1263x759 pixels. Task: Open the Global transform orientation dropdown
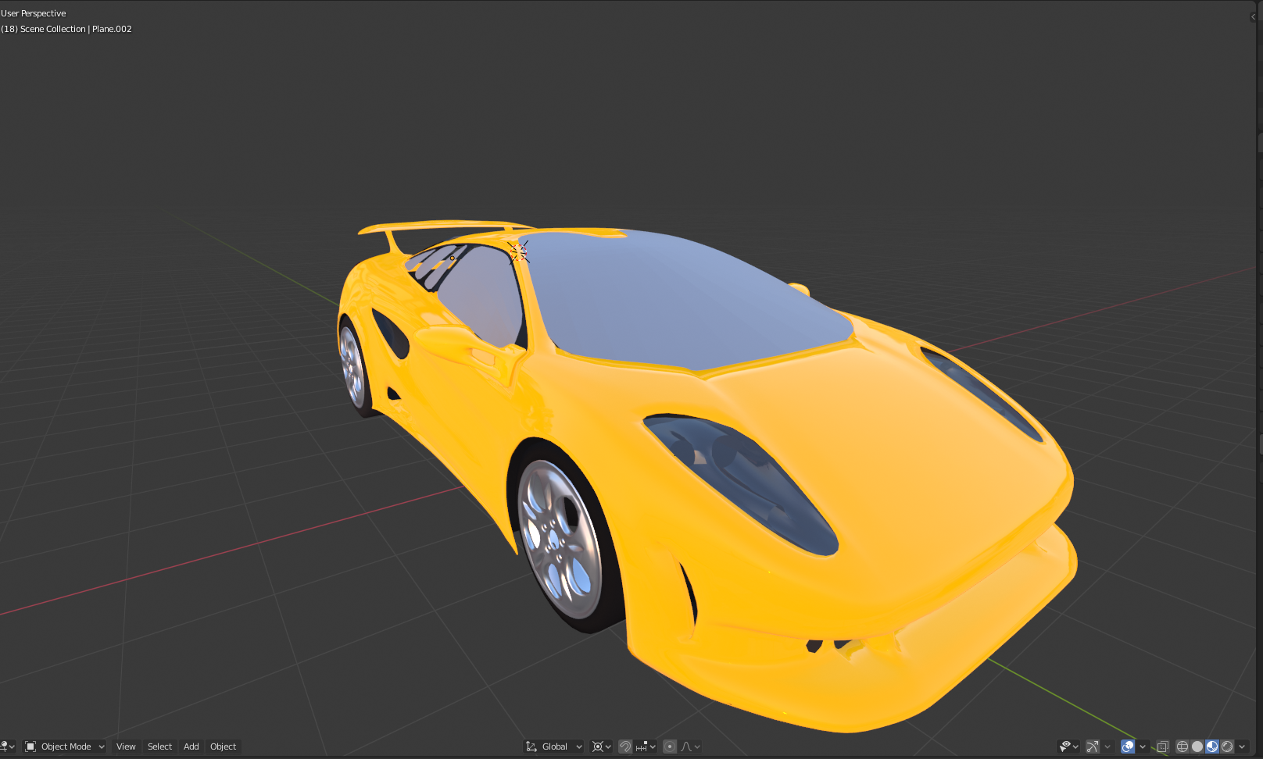click(x=554, y=747)
